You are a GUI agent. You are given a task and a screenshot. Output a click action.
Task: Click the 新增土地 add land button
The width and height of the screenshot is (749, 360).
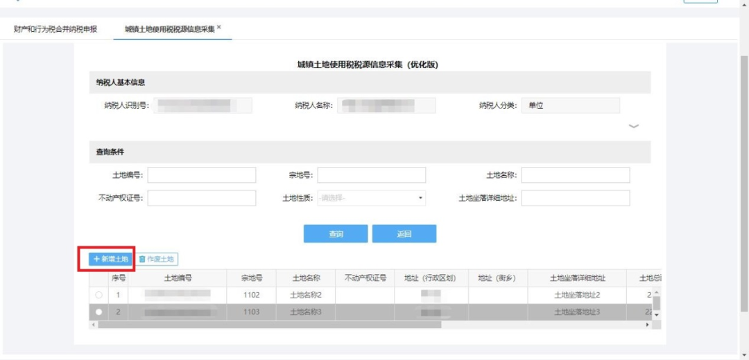coord(111,259)
